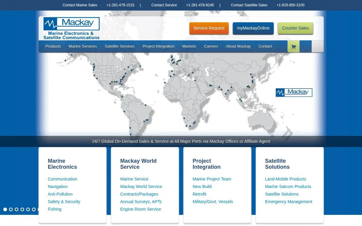Select the second slideshow indicator dot
The image size is (362, 226).
[11, 209]
